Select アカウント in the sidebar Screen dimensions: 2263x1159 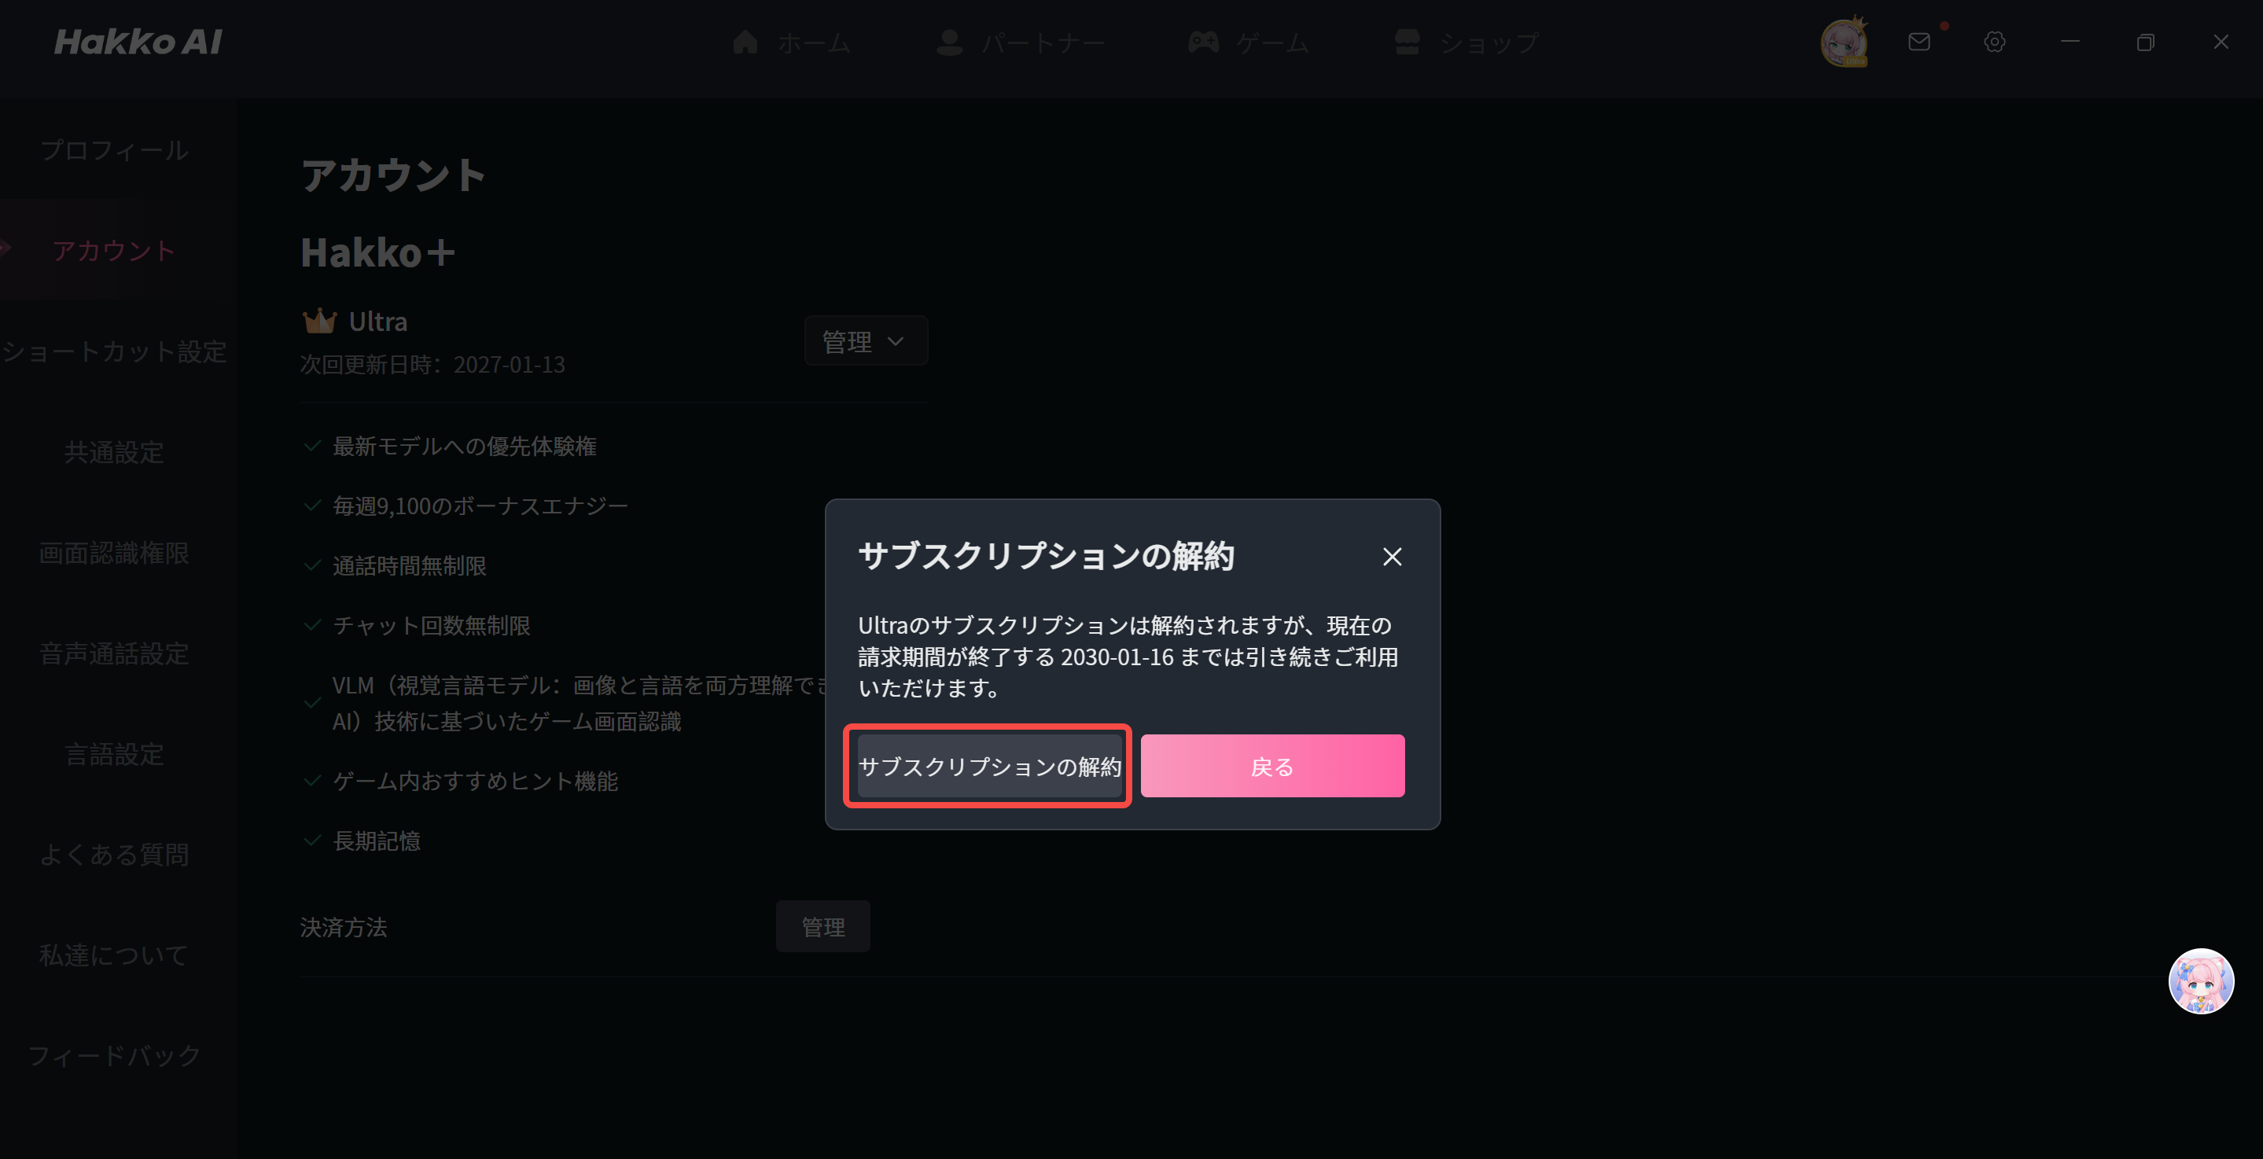pos(112,250)
